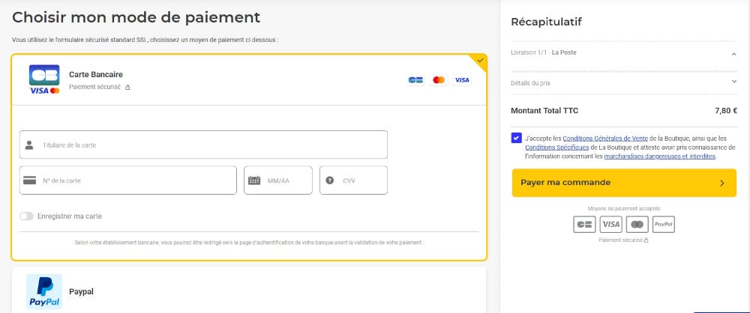Click the PayPal icon under accepted payments
This screenshot has height=313, width=750.
[663, 224]
